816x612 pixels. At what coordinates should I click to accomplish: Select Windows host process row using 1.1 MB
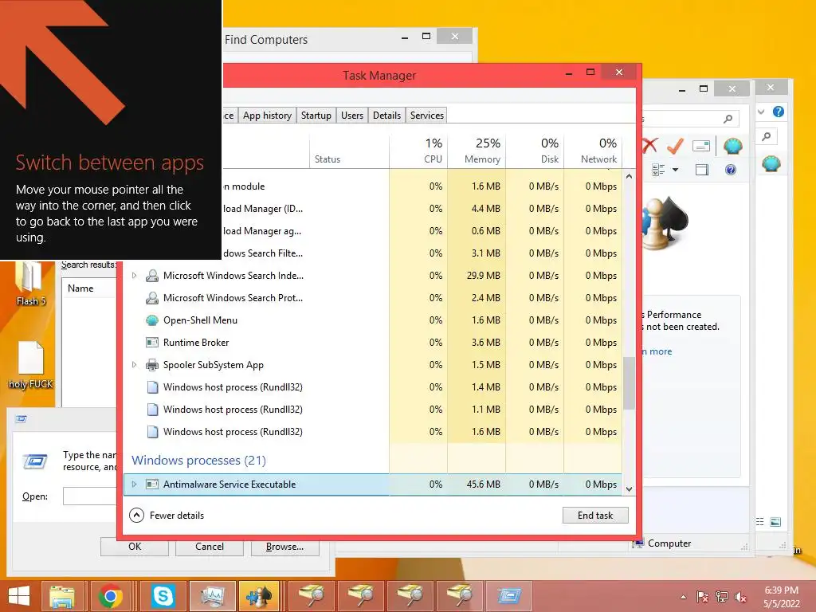pyautogui.click(x=373, y=410)
